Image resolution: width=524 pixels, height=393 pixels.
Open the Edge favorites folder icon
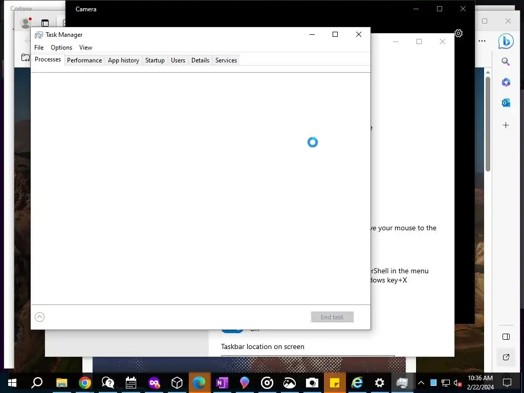coord(26,57)
